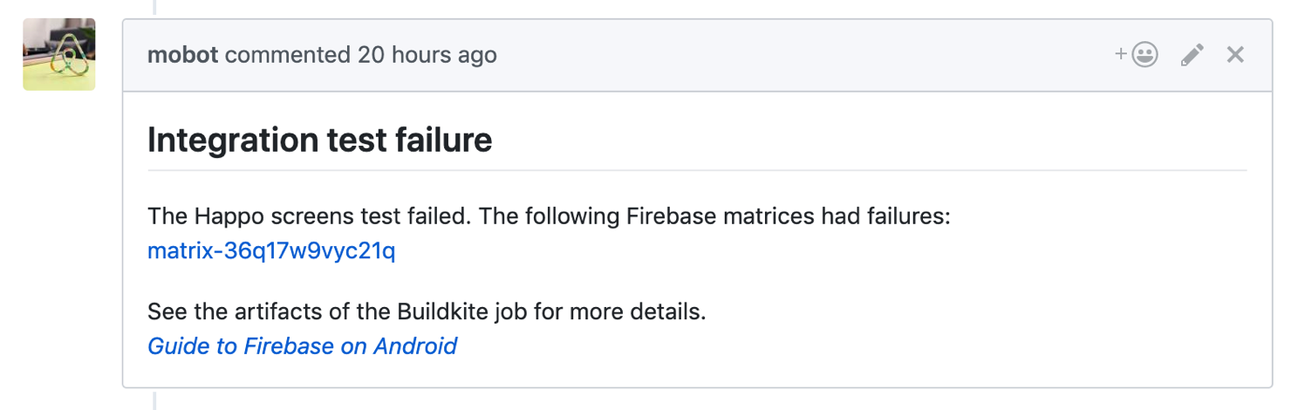Open the matrix-36q17w9vyc21q Firebase link
Viewport: 1298px width, 410px height.
click(x=271, y=252)
